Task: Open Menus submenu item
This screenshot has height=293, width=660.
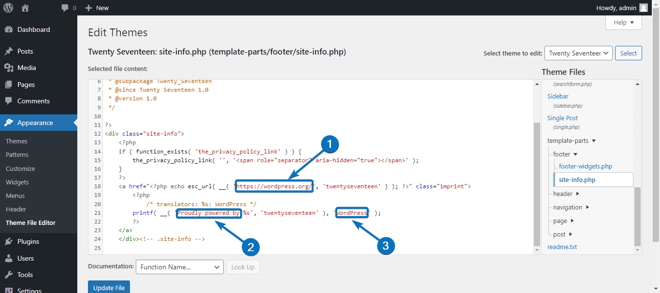Action: [15, 195]
